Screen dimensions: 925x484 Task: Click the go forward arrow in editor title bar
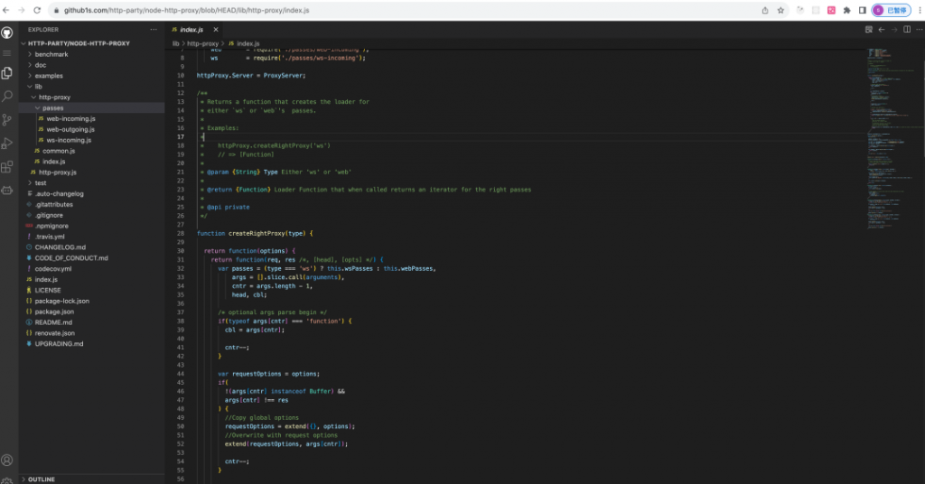(x=894, y=30)
